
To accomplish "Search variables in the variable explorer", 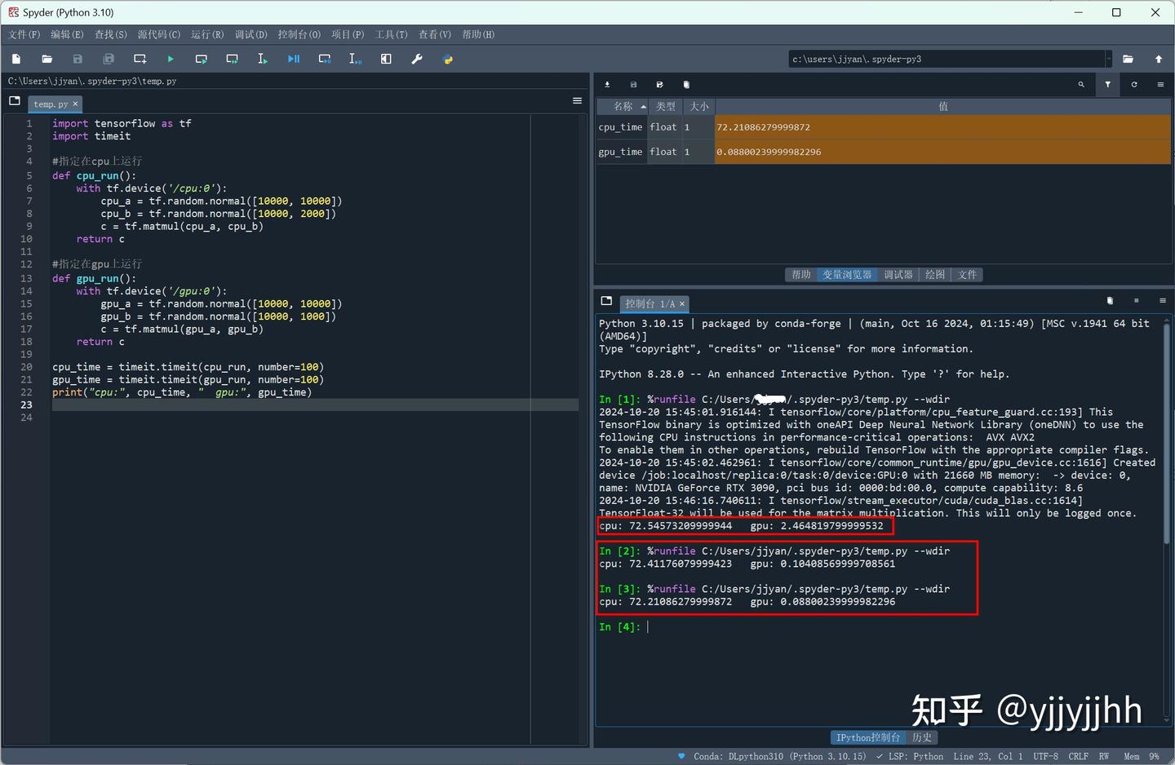I will click(x=1080, y=84).
